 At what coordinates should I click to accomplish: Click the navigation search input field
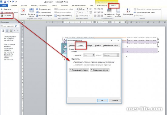(8, 26)
